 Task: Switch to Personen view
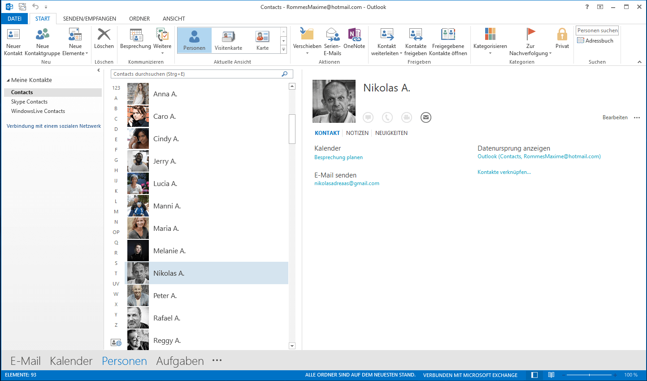pos(194,40)
